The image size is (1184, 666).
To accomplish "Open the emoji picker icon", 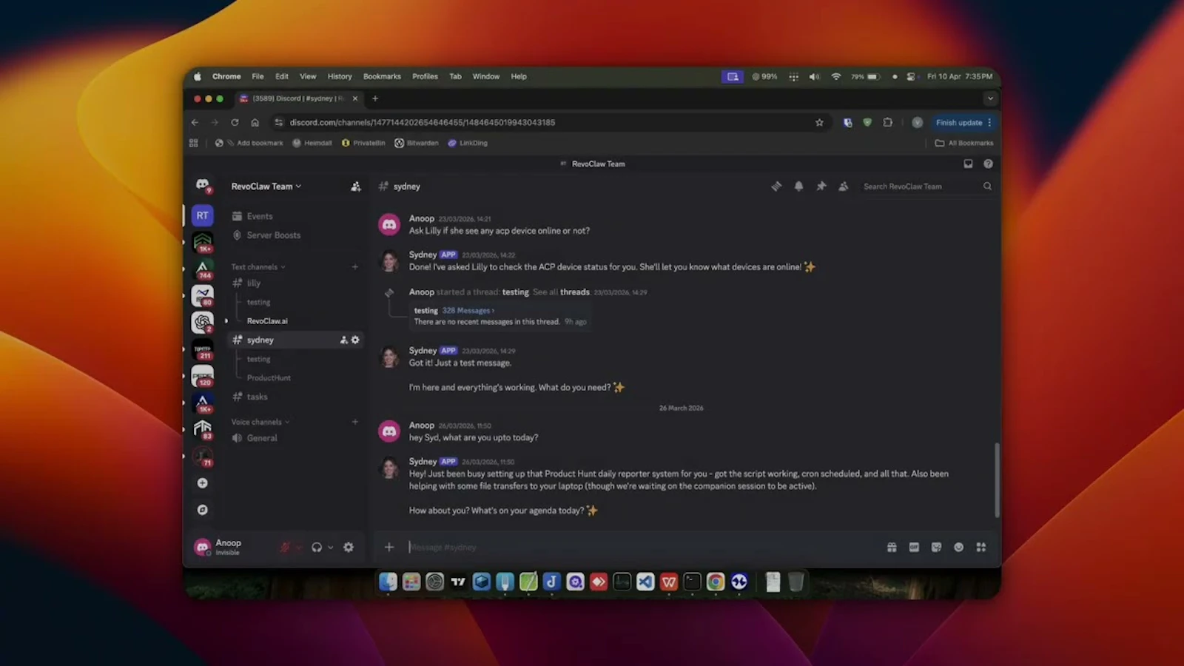I will pyautogui.click(x=958, y=547).
